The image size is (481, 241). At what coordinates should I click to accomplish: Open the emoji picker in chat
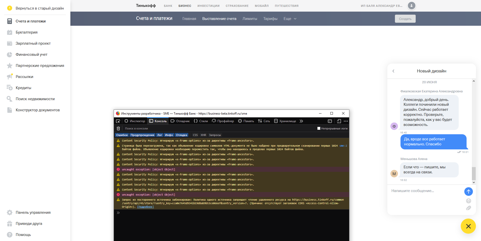coord(468,201)
